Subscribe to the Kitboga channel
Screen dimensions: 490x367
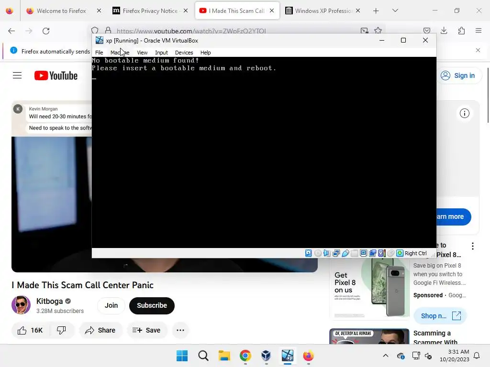coord(152,305)
